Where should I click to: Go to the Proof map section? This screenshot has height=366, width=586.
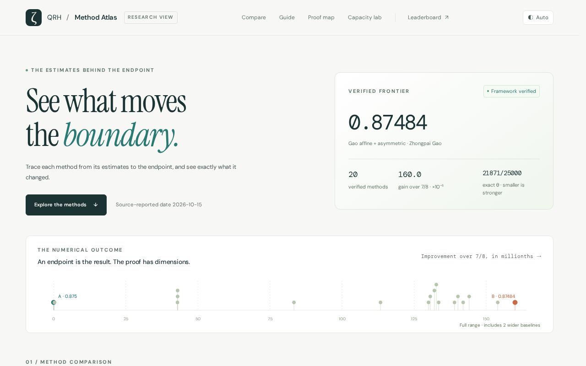click(321, 17)
